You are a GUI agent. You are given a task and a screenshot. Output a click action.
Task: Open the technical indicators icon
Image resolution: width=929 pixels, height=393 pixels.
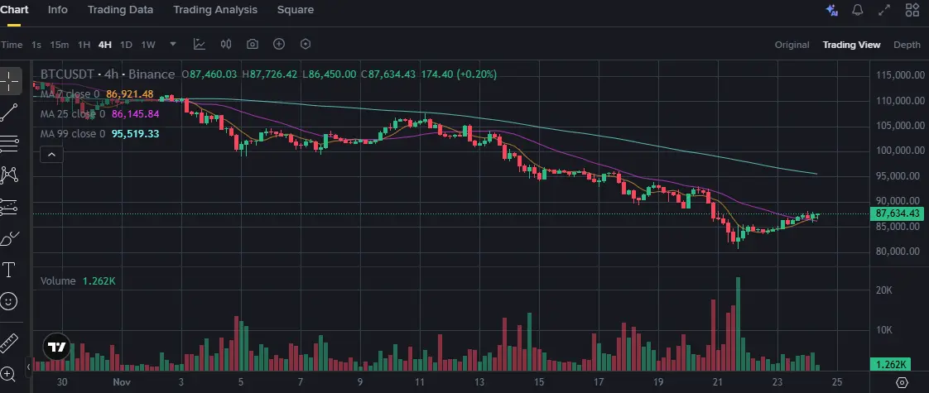pos(200,44)
